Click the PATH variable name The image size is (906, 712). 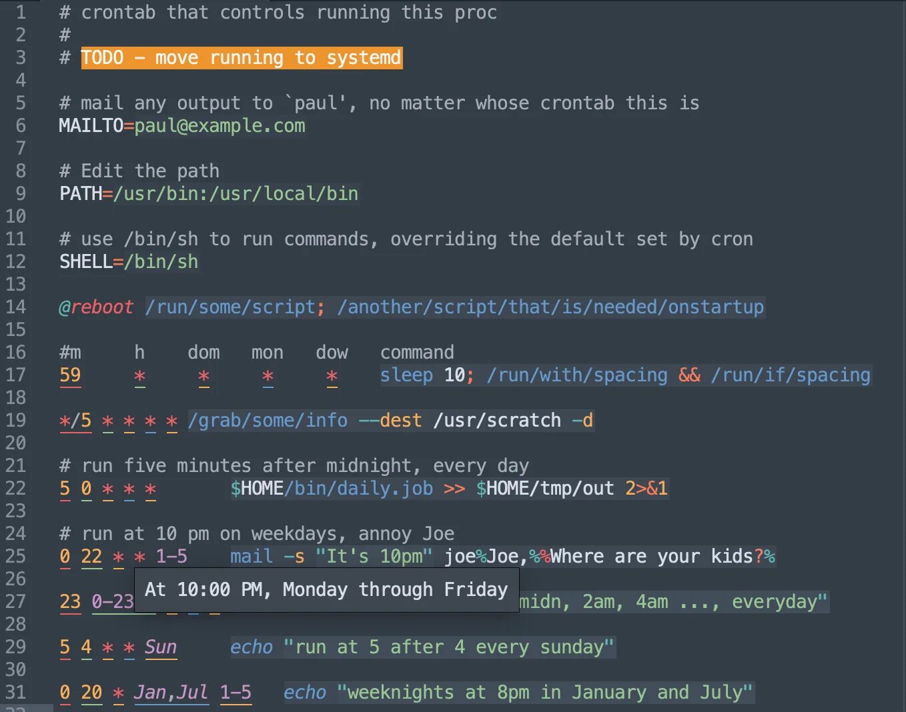pos(81,194)
